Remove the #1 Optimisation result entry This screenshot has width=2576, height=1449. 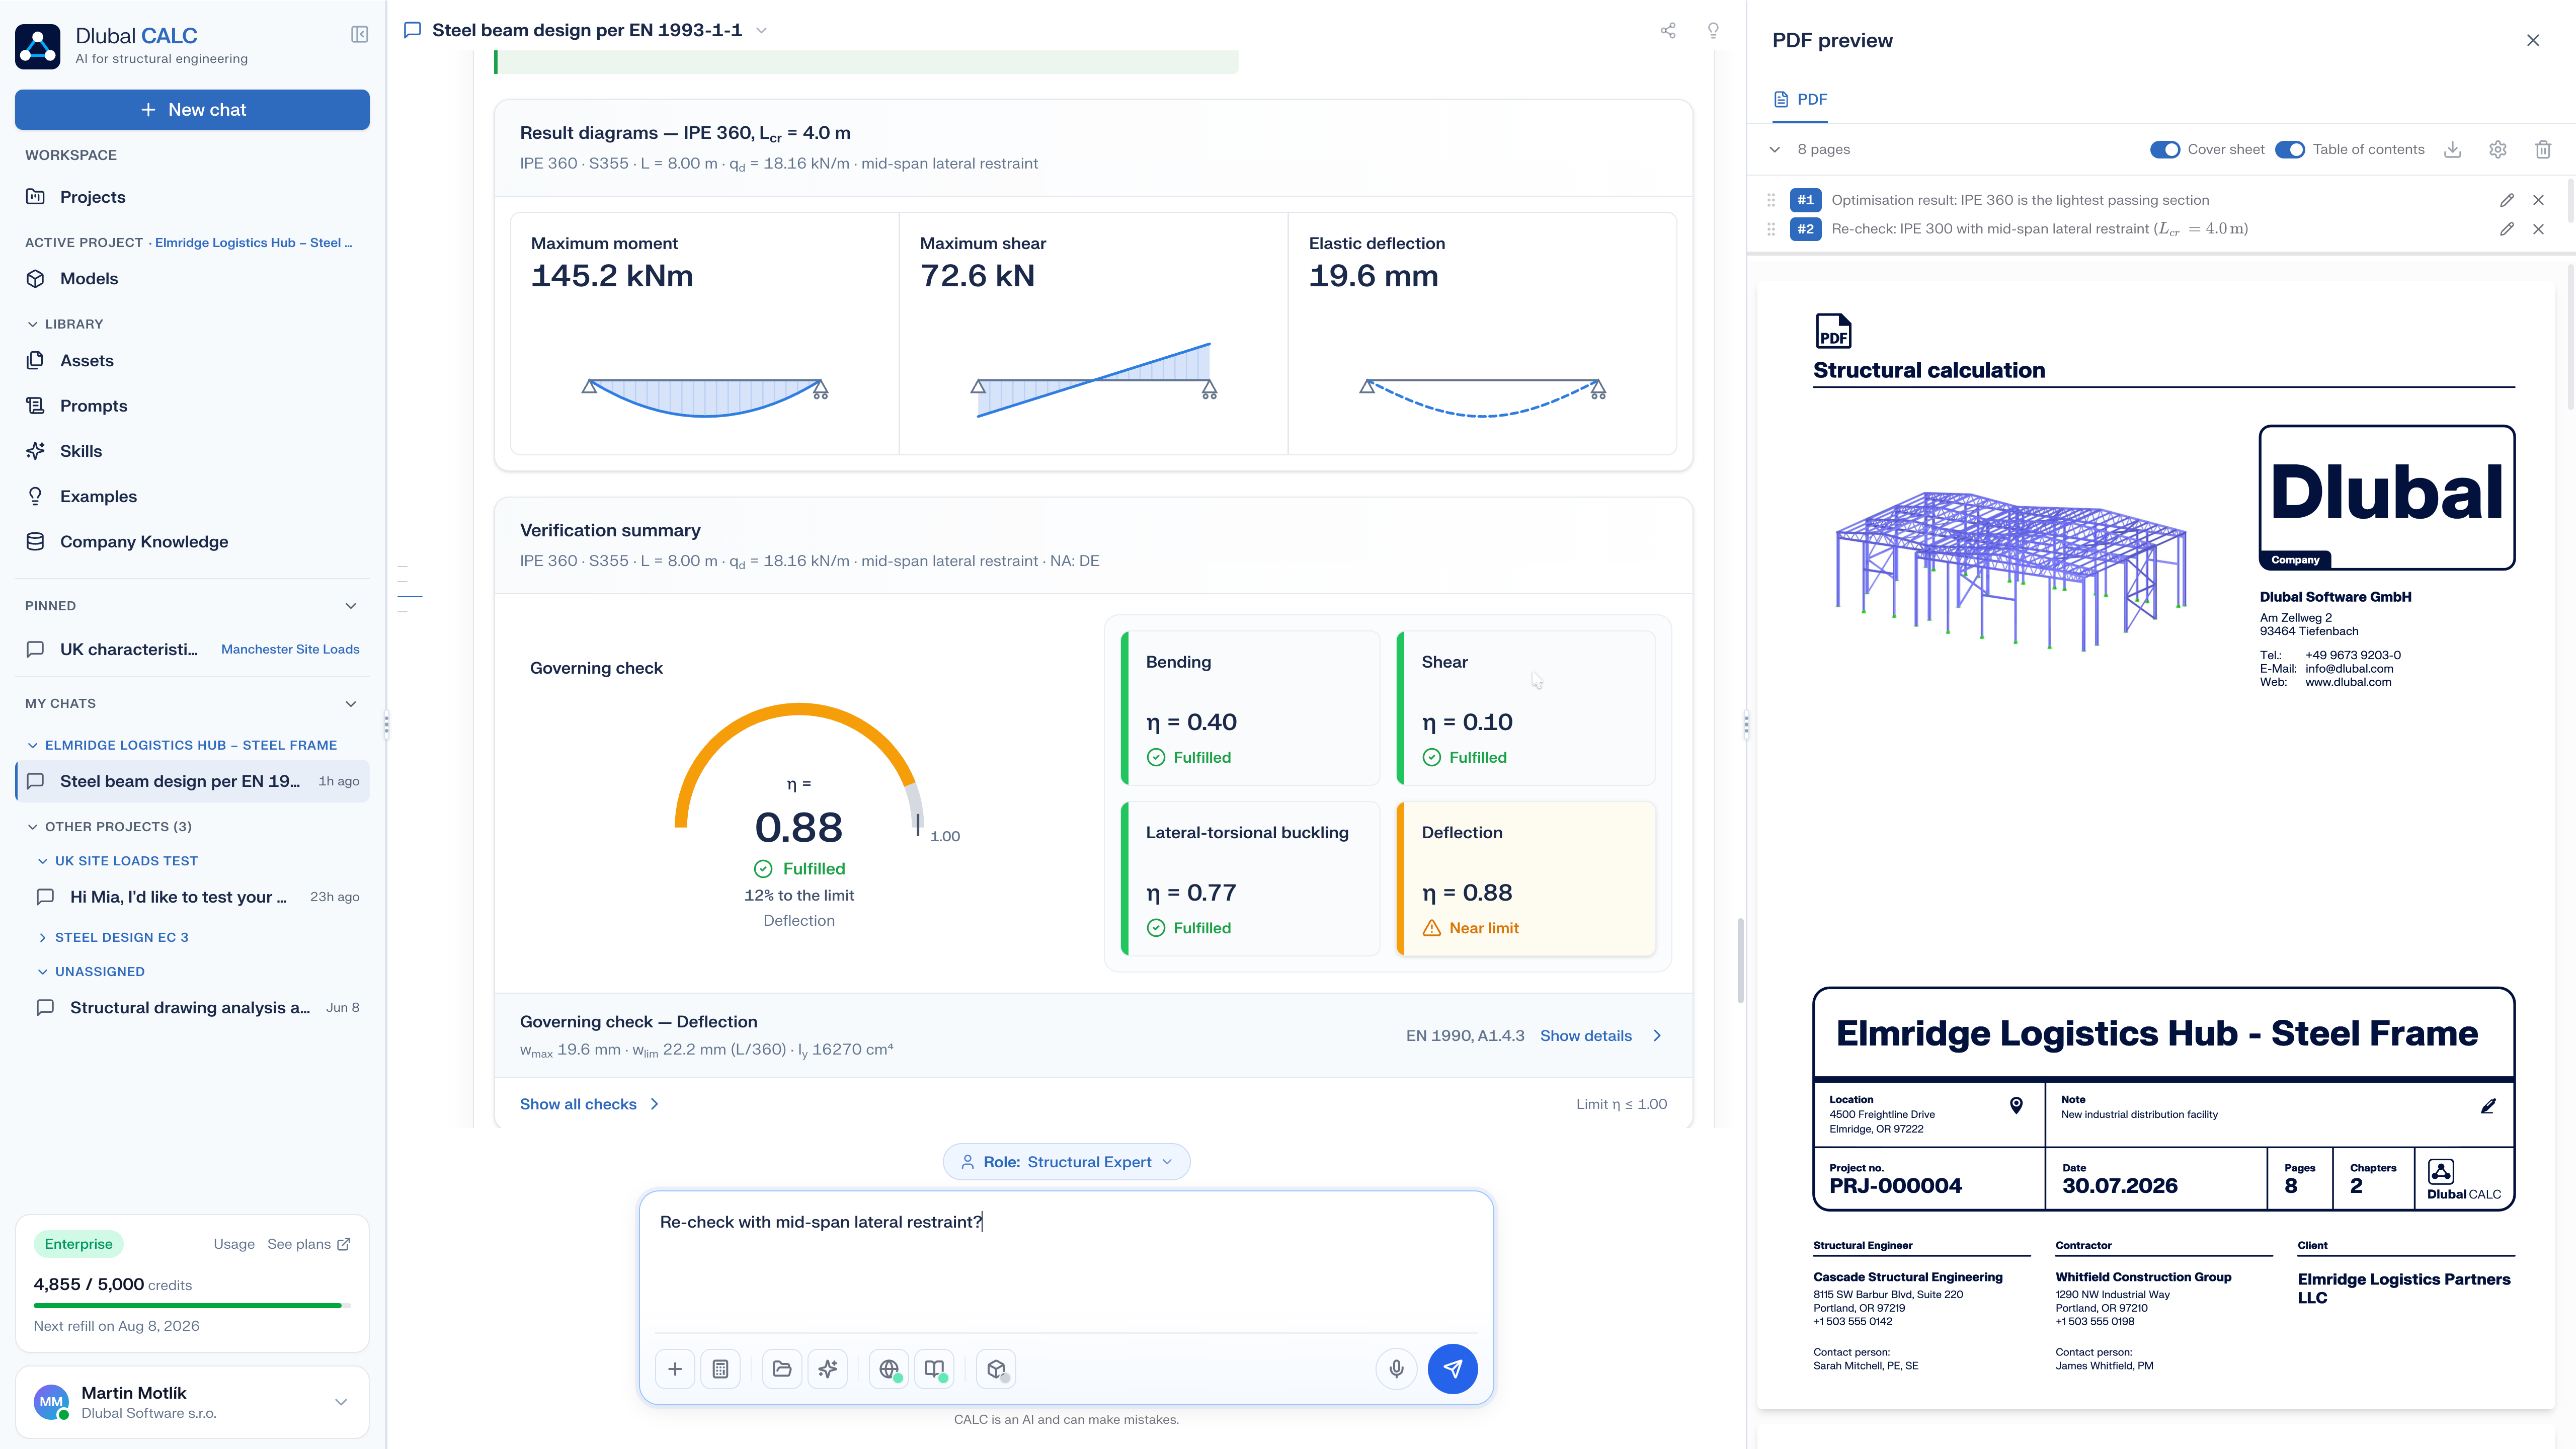point(2538,200)
